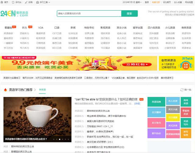Click the 登录 login link
Screen dimensions: 195x153
coord(147,2)
